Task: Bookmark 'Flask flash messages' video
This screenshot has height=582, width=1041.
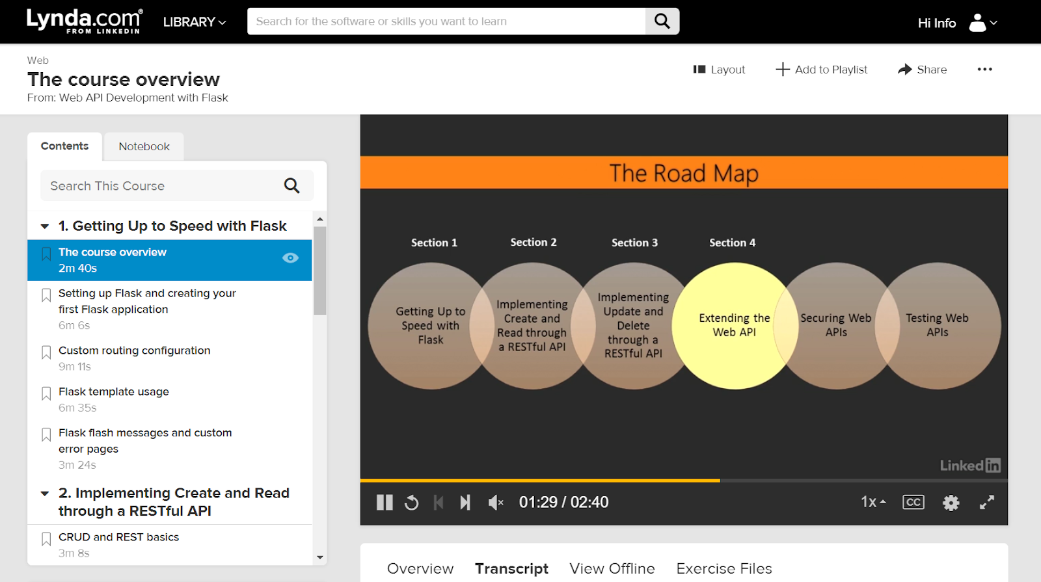Action: [46, 434]
